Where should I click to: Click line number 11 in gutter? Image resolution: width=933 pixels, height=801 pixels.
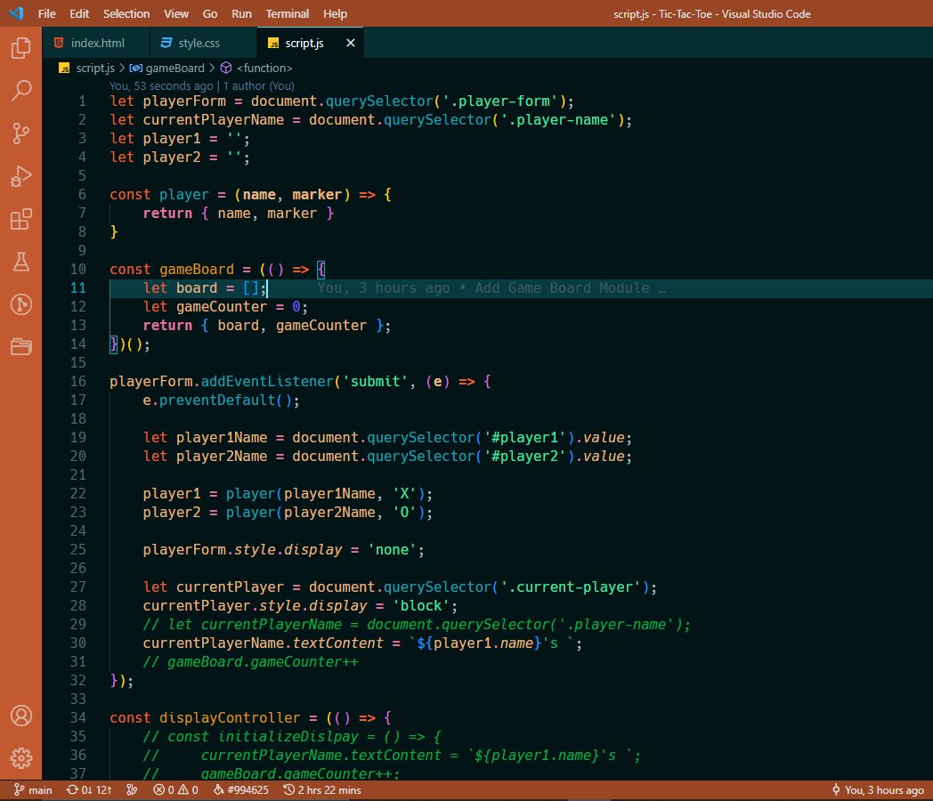[78, 287]
